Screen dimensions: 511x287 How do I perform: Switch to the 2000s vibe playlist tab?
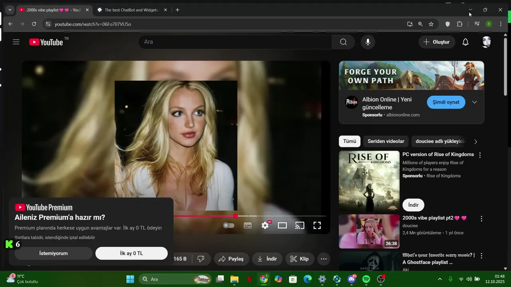pos(54,10)
